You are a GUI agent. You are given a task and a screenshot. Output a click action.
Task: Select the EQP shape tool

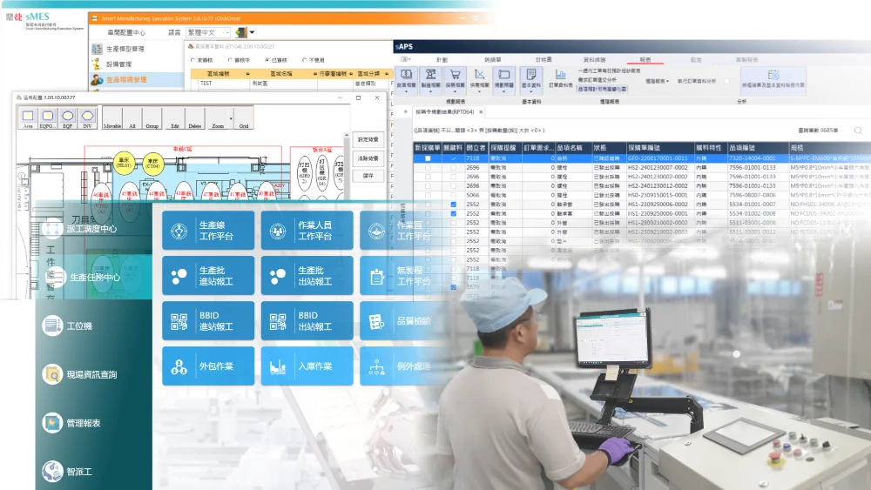click(68, 117)
